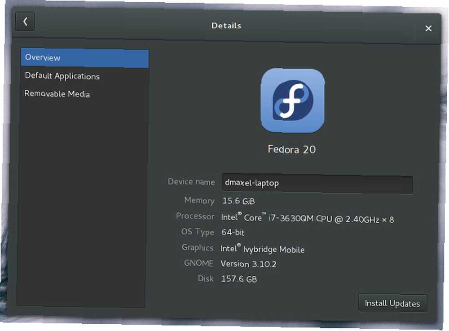Screen dimensions: 449x331
Task: Select the 15.6 GiB memory value
Action: click(x=238, y=201)
